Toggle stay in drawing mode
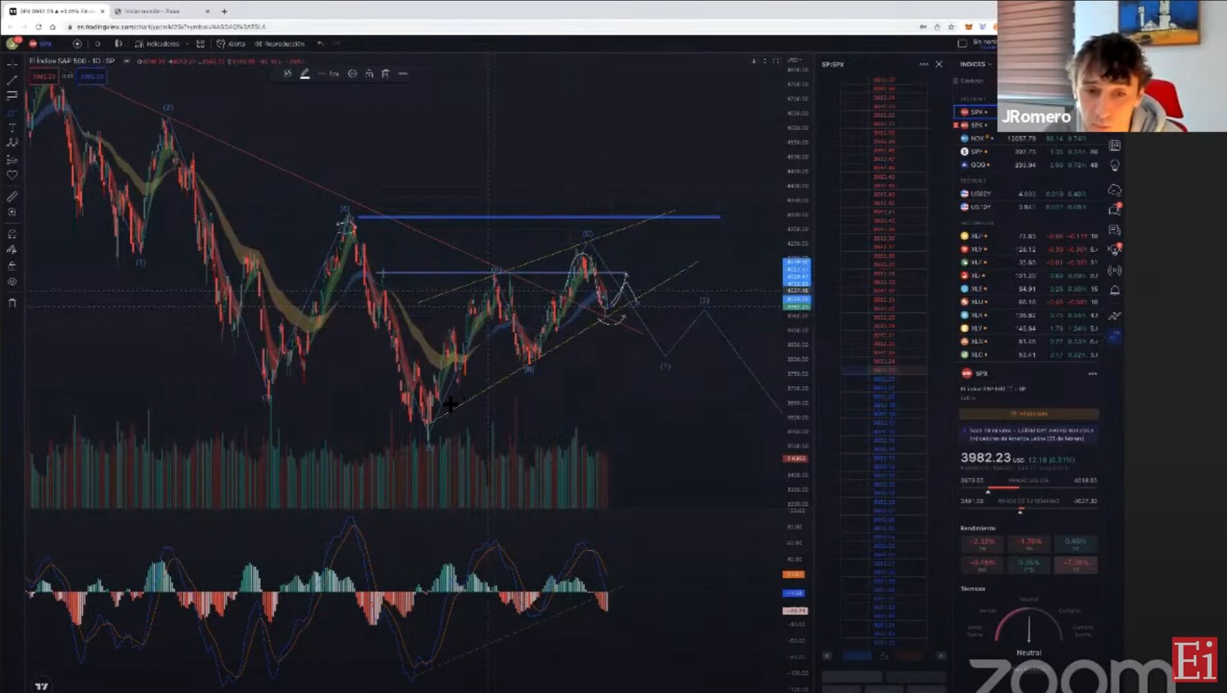This screenshot has height=693, width=1227. (12, 250)
